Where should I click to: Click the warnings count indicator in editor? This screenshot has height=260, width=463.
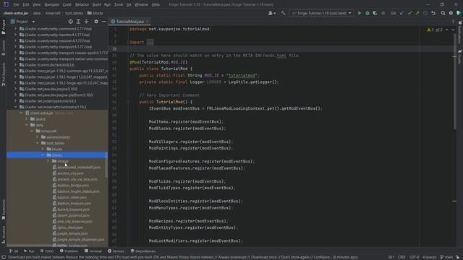tap(430, 30)
